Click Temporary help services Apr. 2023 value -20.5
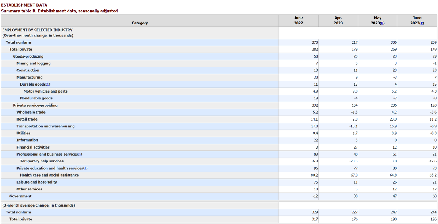Screen dimensions: 438x224 pos(353,161)
